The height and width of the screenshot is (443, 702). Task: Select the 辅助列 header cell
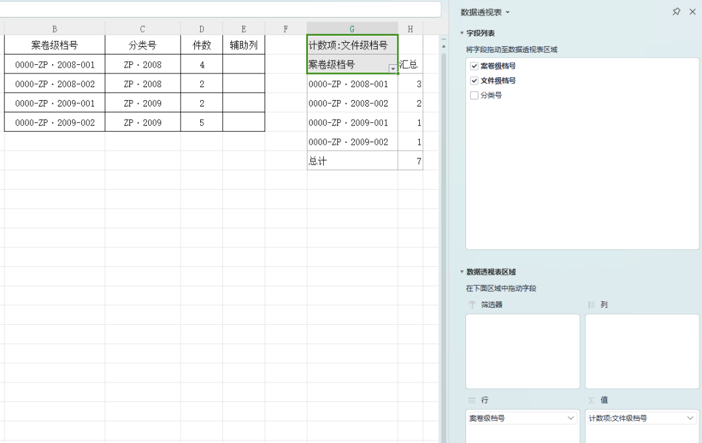coord(244,45)
